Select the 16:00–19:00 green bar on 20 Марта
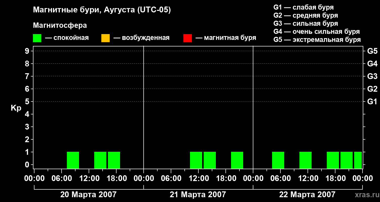The height and width of the screenshot is (202, 380). tap(114, 160)
